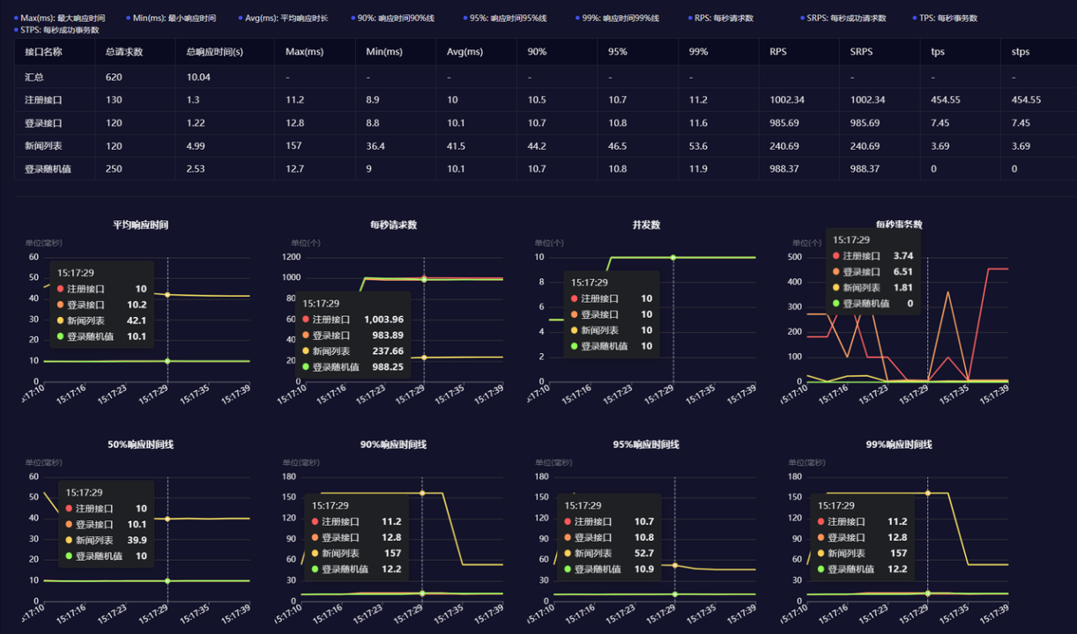Click the tps table column header

tap(938, 52)
